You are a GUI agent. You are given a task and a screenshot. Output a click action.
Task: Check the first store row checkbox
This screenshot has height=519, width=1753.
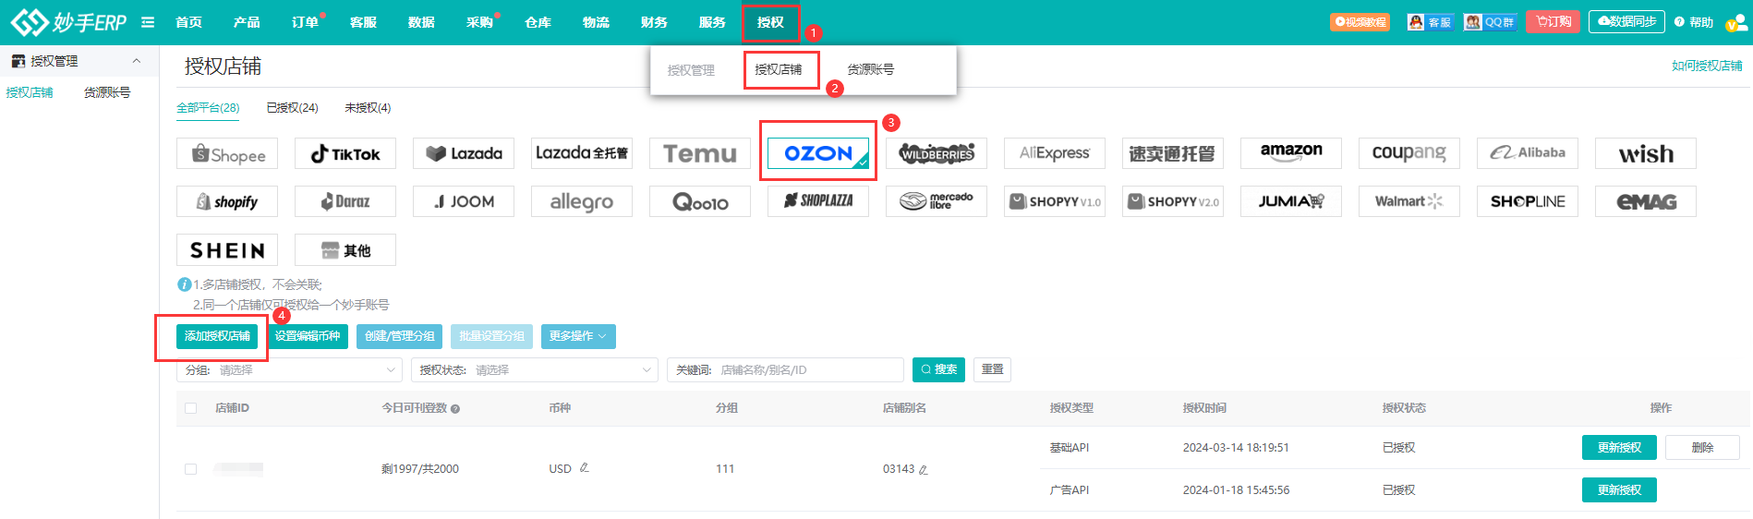[191, 469]
